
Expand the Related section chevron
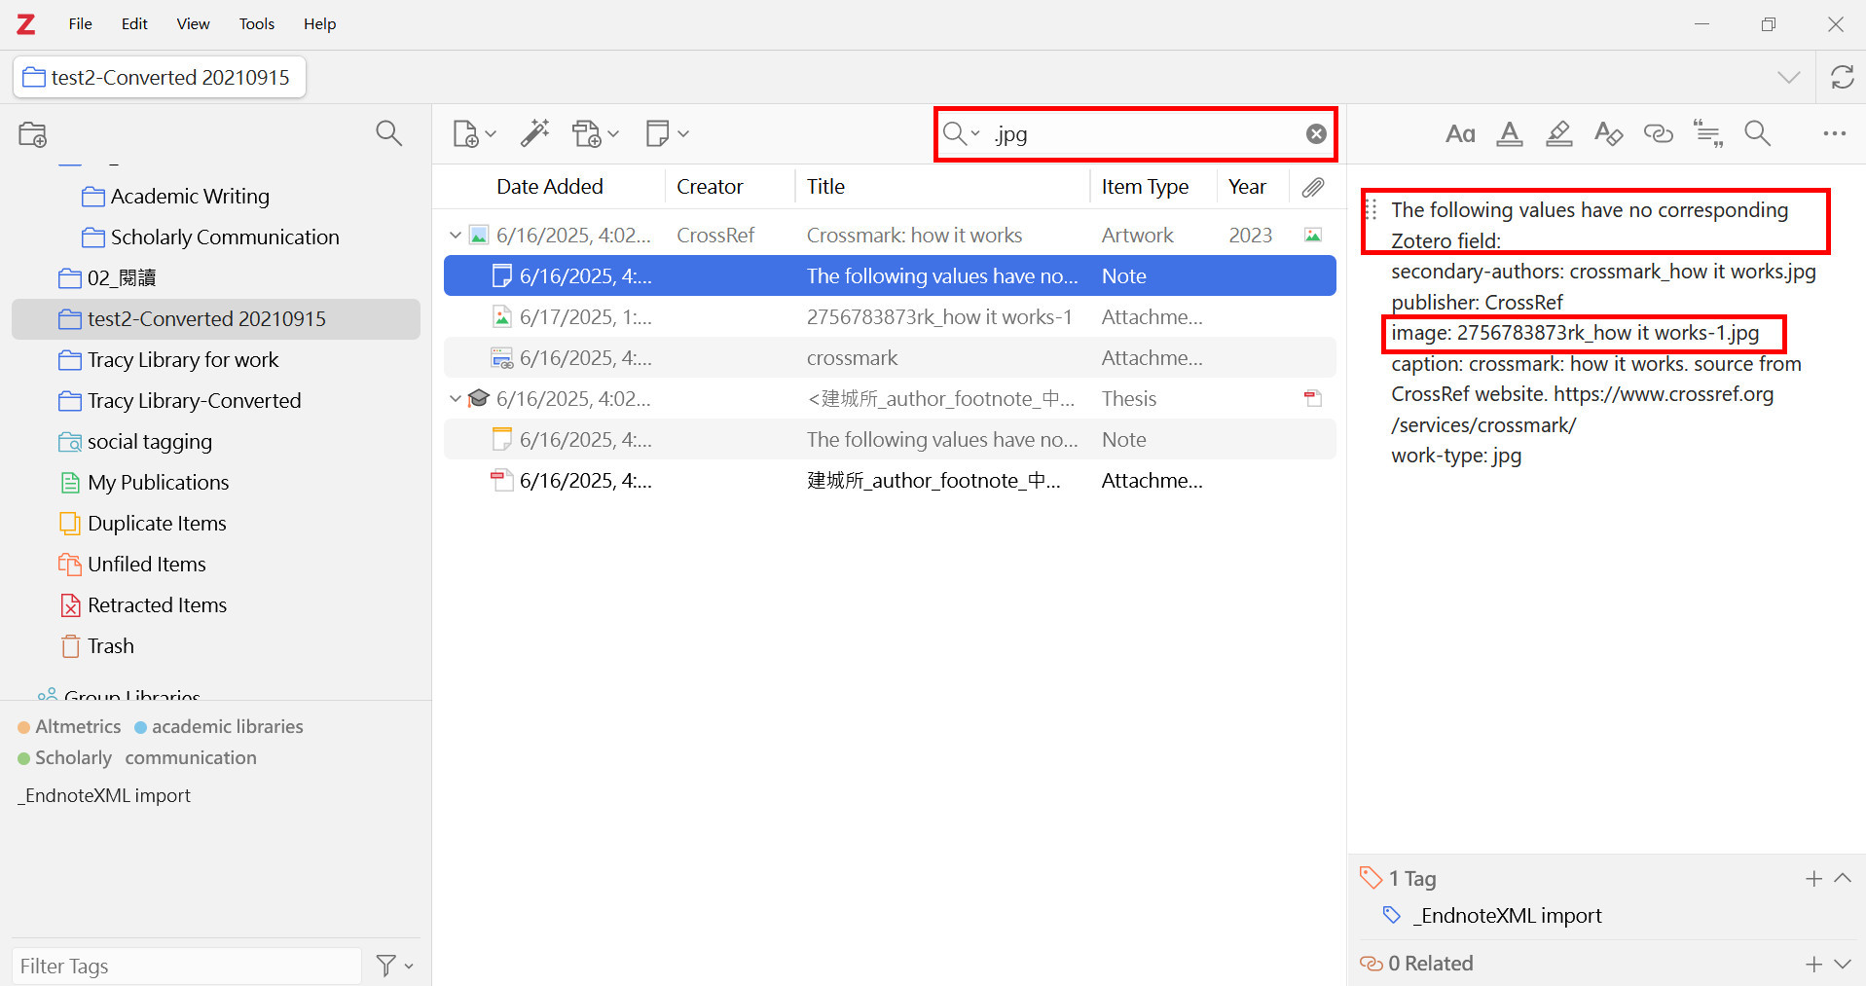pyautogui.click(x=1842, y=965)
